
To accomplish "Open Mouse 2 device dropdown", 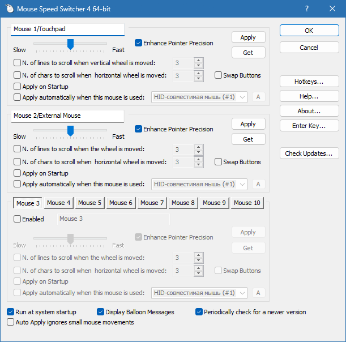I will (x=199, y=184).
